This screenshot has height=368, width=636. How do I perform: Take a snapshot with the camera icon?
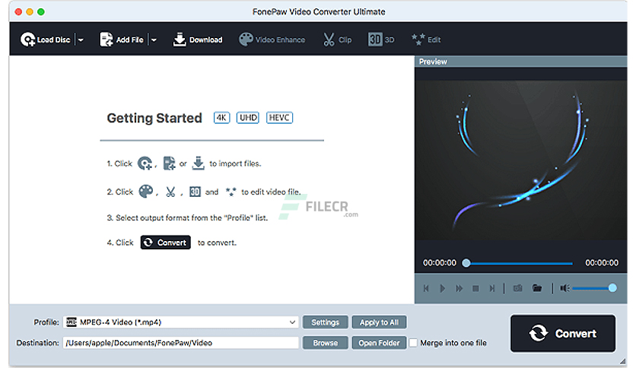click(517, 288)
